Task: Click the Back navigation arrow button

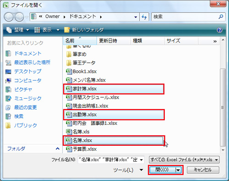Action: pyautogui.click(x=9, y=17)
